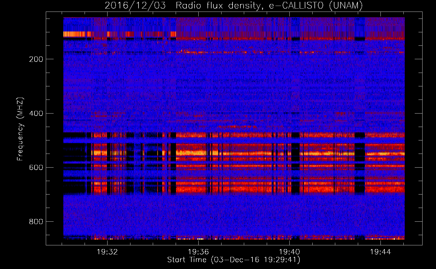The height and width of the screenshot is (269, 436).
Task: Click the 19:36 time tick label
Action: [x=198, y=252]
